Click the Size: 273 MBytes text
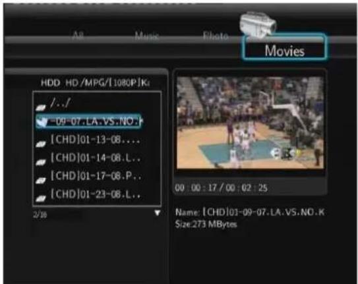Screen dimensions: 358x284 (x=206, y=224)
